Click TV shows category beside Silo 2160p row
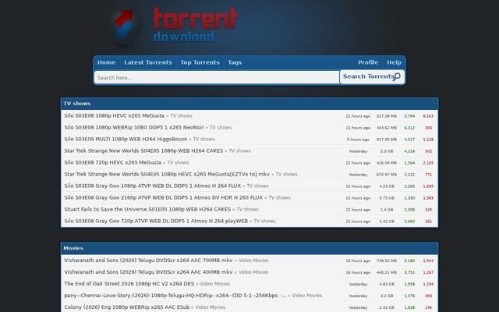Image resolution: width=499 pixels, height=312 pixels. click(x=279, y=197)
